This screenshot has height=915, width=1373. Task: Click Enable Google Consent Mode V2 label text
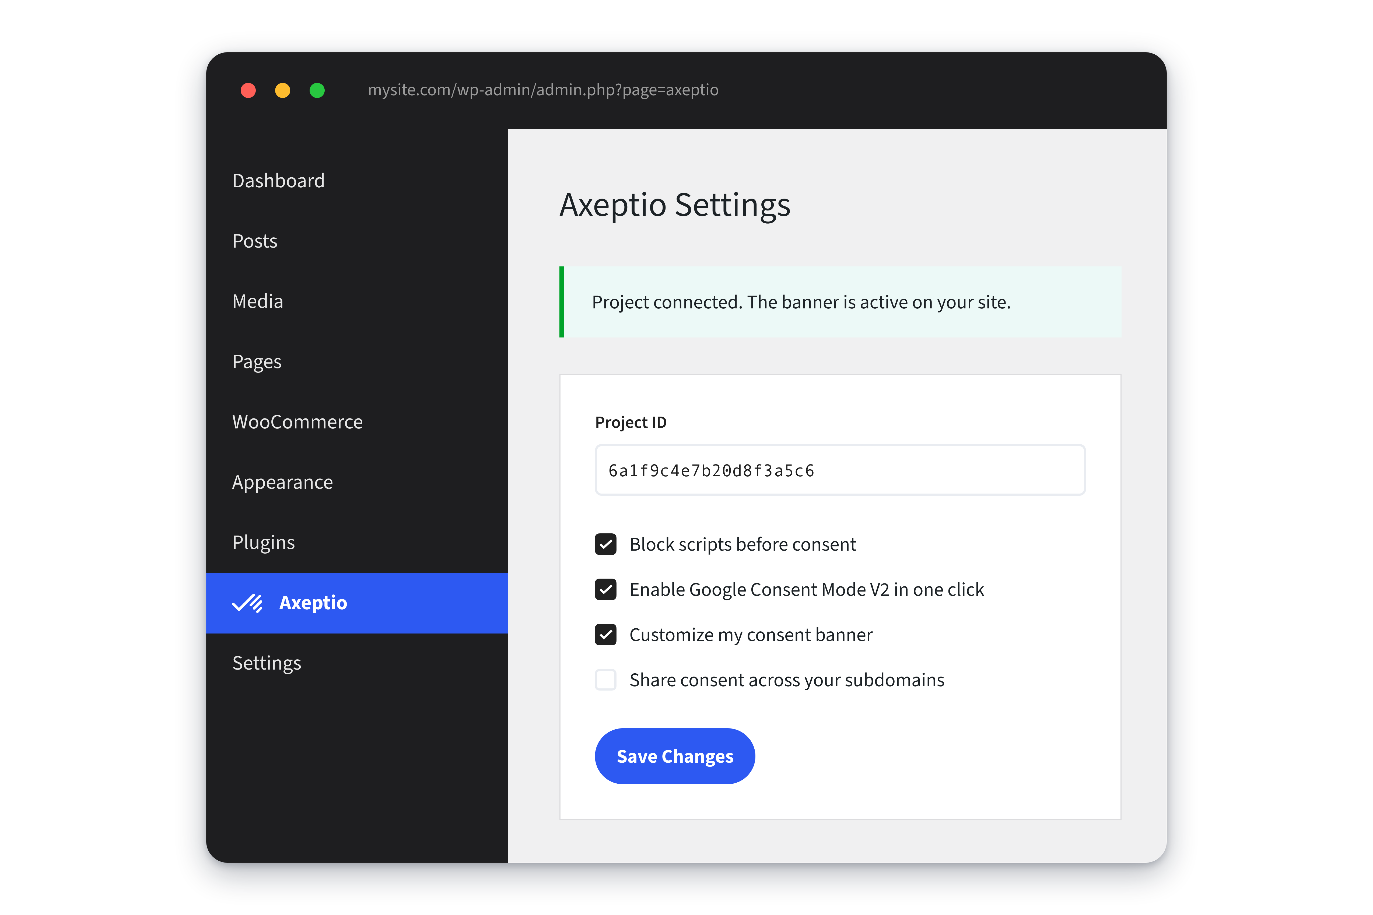click(807, 589)
